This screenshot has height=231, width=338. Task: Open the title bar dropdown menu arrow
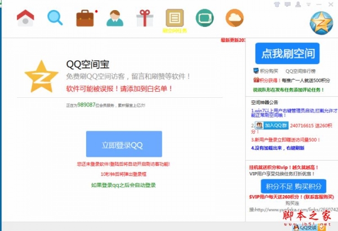coord(309,4)
